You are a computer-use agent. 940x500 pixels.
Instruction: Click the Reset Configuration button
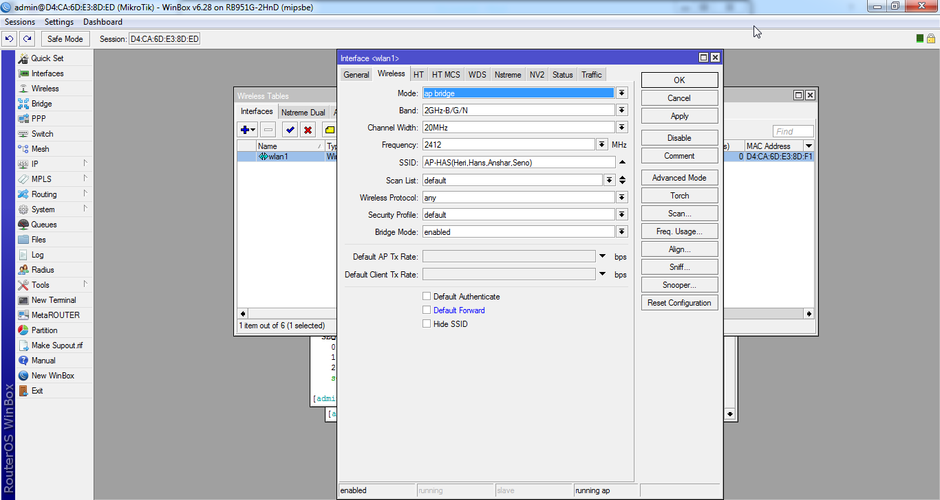(679, 303)
